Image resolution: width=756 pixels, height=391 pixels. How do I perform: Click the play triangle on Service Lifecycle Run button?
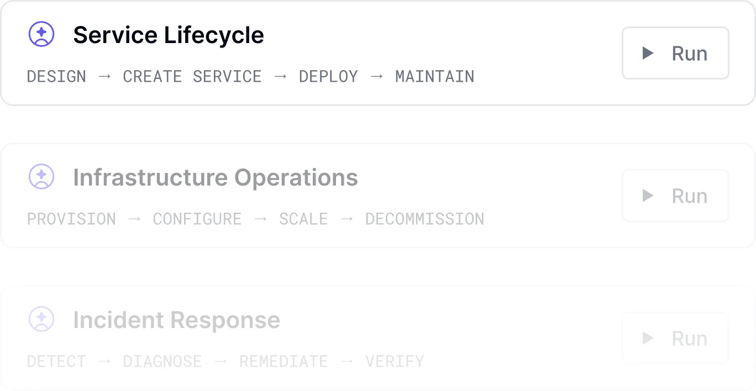tap(649, 53)
